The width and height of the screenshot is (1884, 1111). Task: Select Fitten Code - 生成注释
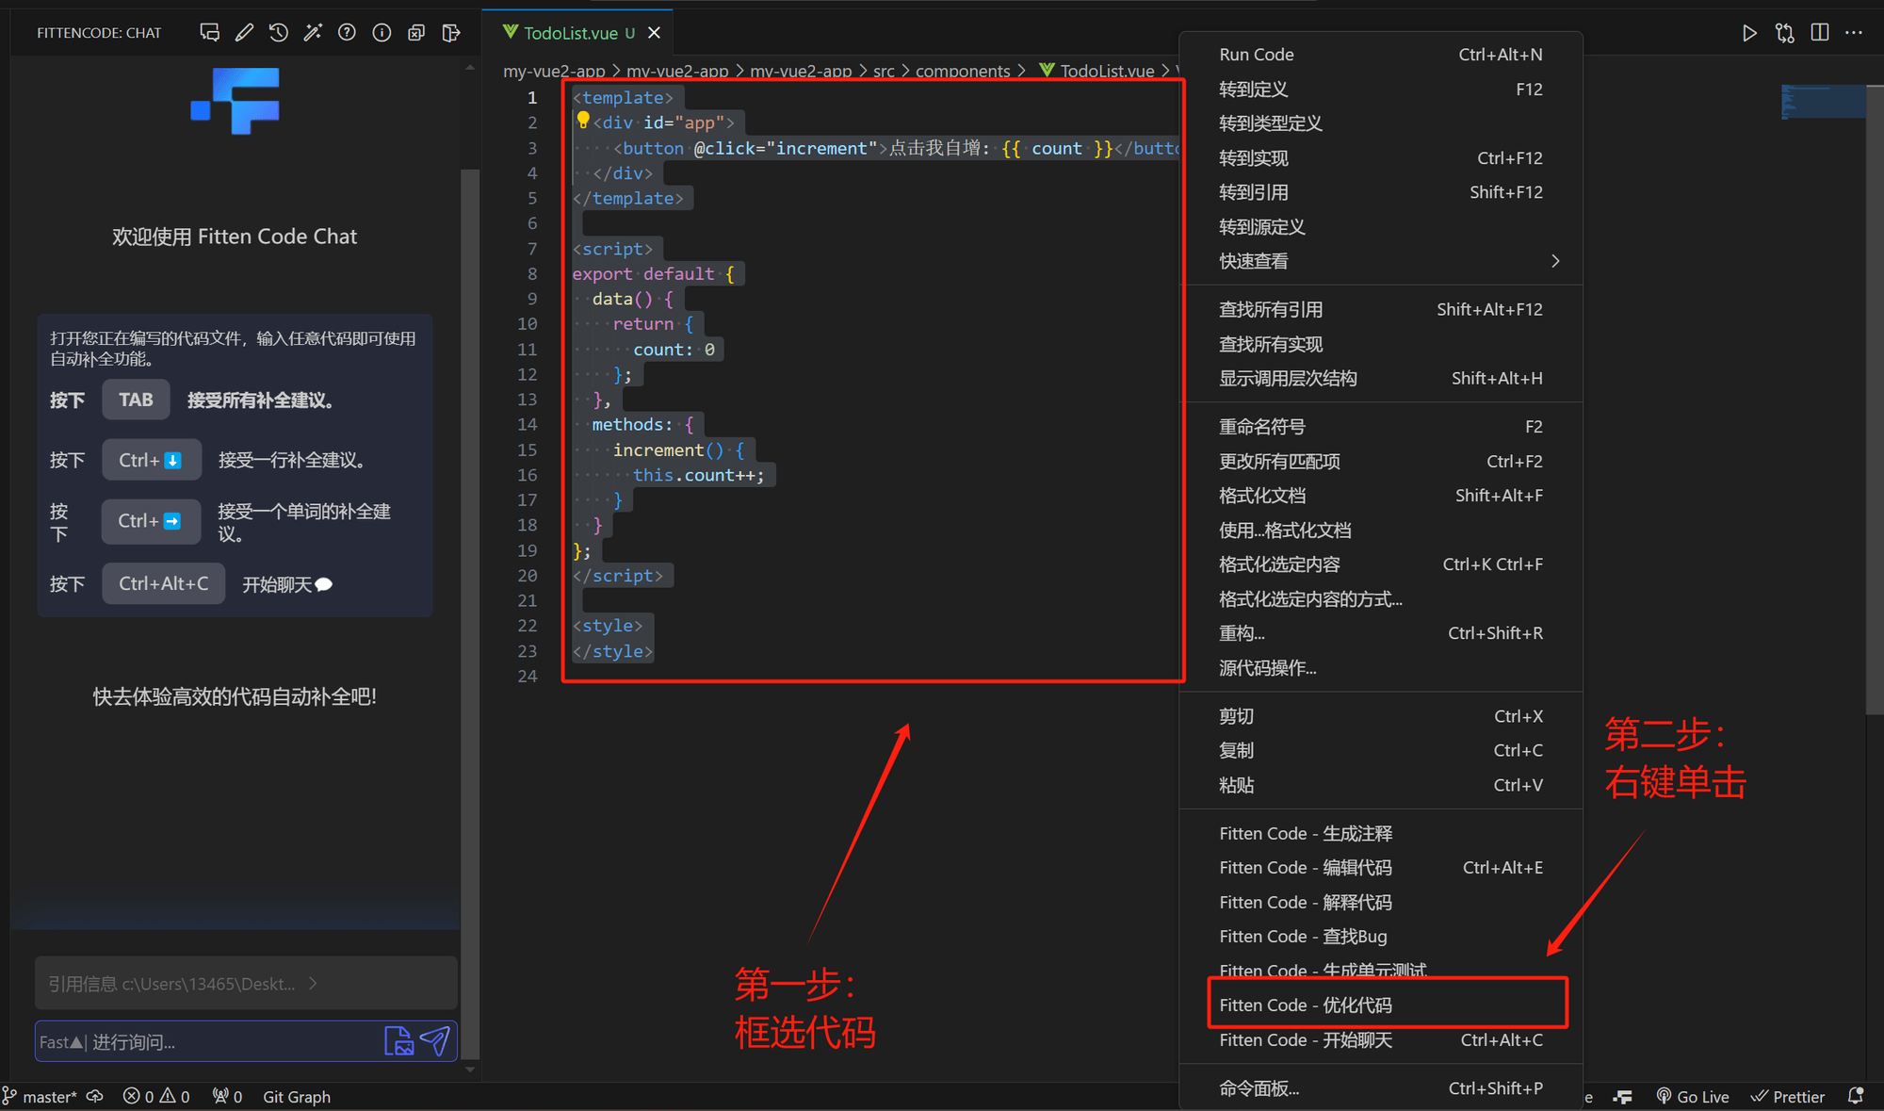pyautogui.click(x=1381, y=834)
